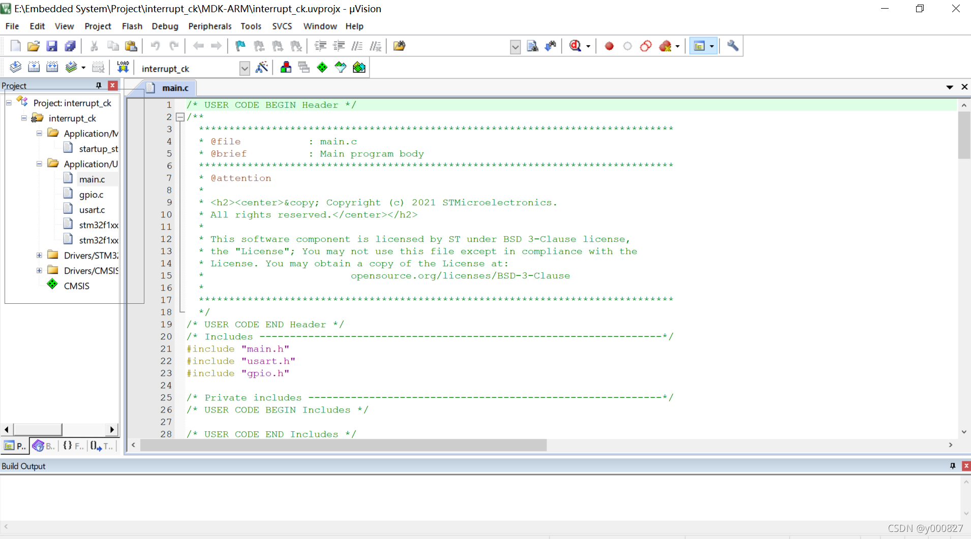This screenshot has height=539, width=971.
Task: Collapse the interrupt_ck target node
Action: tap(24, 118)
